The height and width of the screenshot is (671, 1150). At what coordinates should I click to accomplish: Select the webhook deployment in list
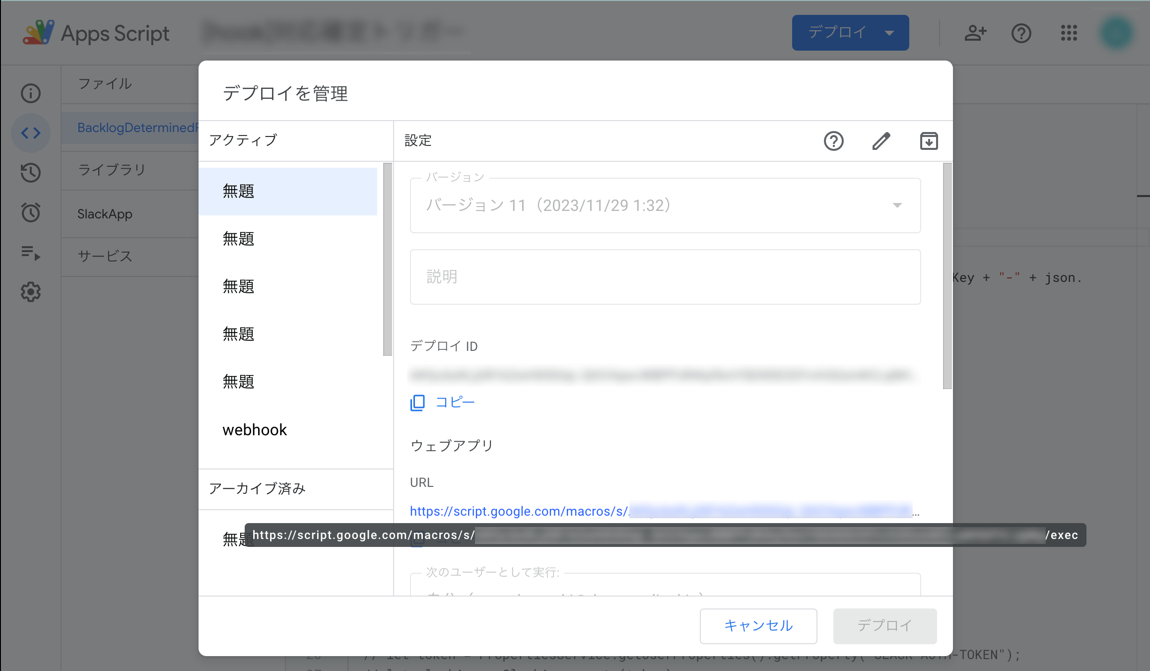click(x=255, y=430)
